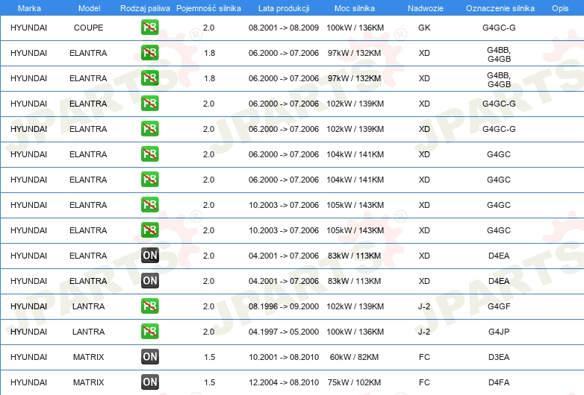Select the MATRIX model cell in D4FA row
Viewport: 584px width, 395px height.
click(88, 382)
